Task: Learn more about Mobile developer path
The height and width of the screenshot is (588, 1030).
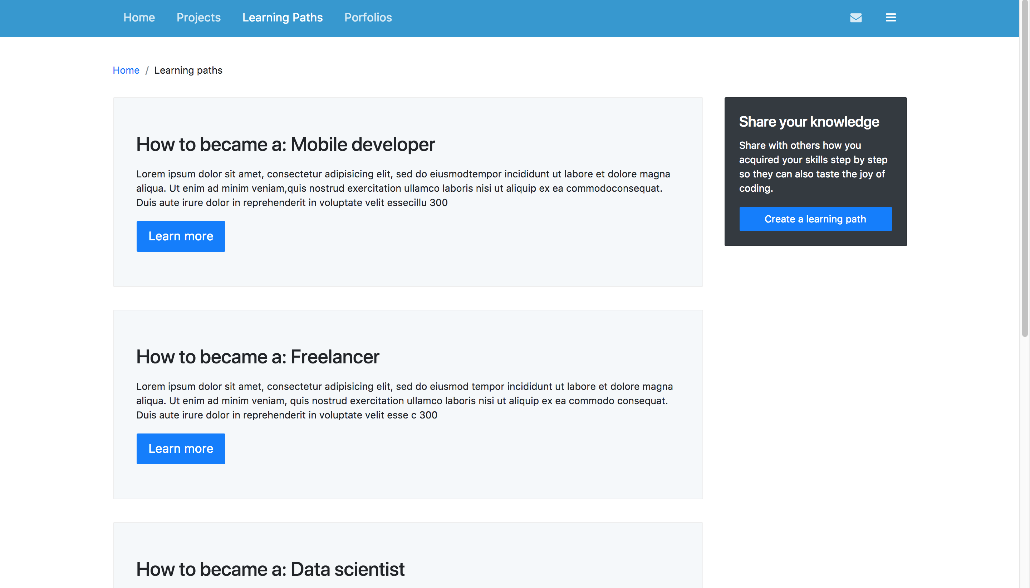Action: [x=181, y=236]
